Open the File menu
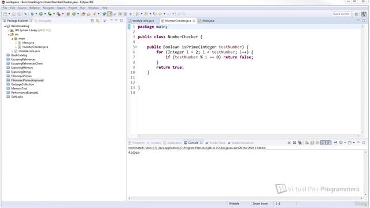The image size is (370, 208). 5,8
